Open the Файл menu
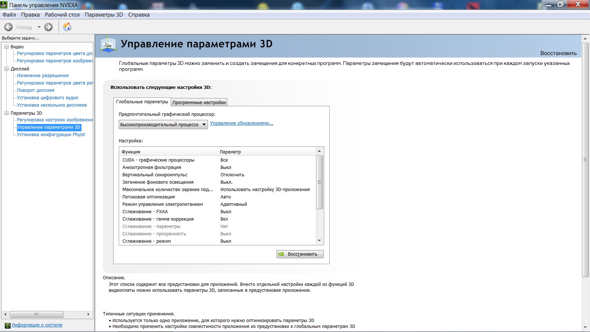This screenshot has height=332, width=590. click(x=9, y=15)
